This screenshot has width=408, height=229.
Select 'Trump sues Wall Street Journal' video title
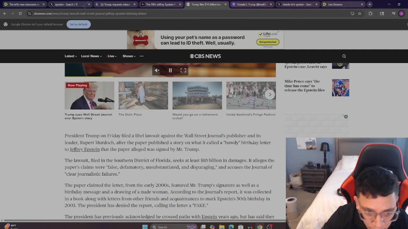click(x=88, y=116)
